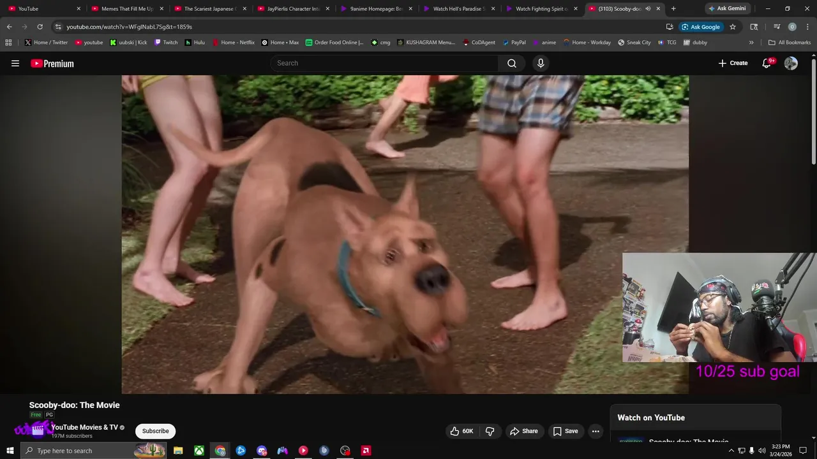Switch to Memes That Fill Me Up tab

128,9
